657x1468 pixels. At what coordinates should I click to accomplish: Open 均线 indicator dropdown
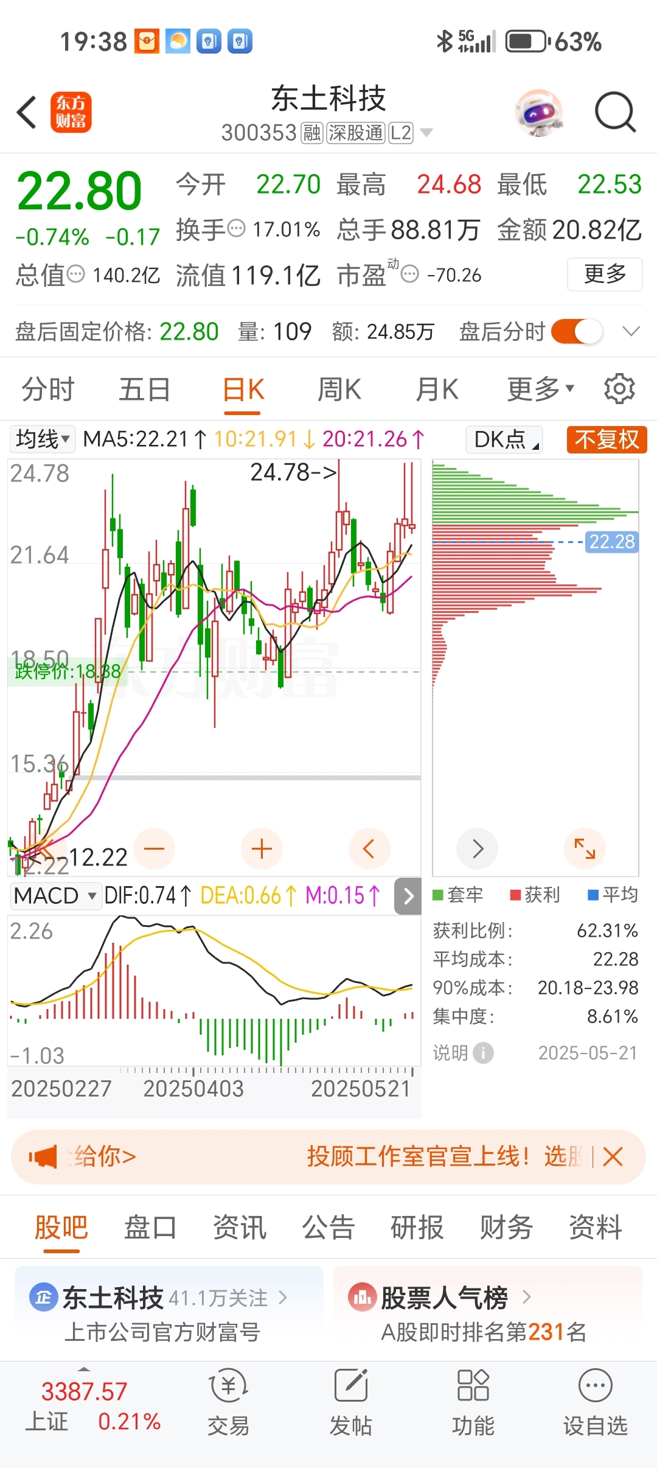pos(42,439)
